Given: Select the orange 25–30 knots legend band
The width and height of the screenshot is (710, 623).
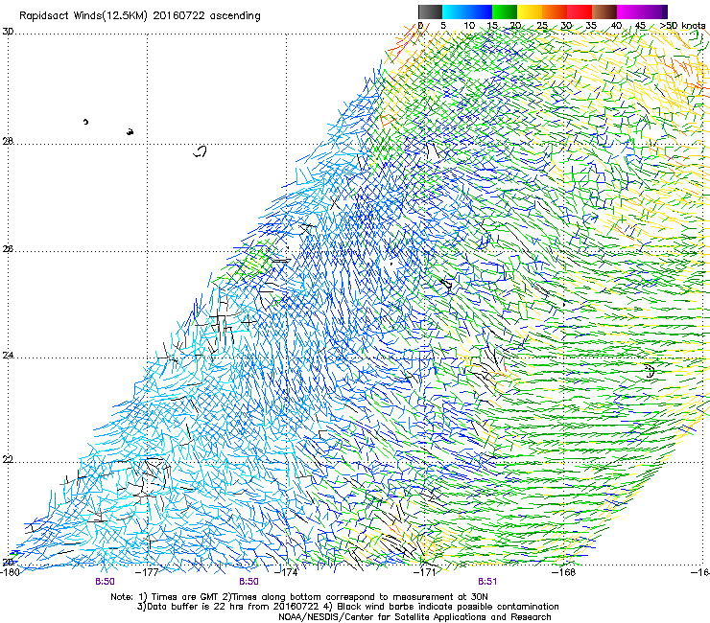Looking at the screenshot, I should click(555, 12).
